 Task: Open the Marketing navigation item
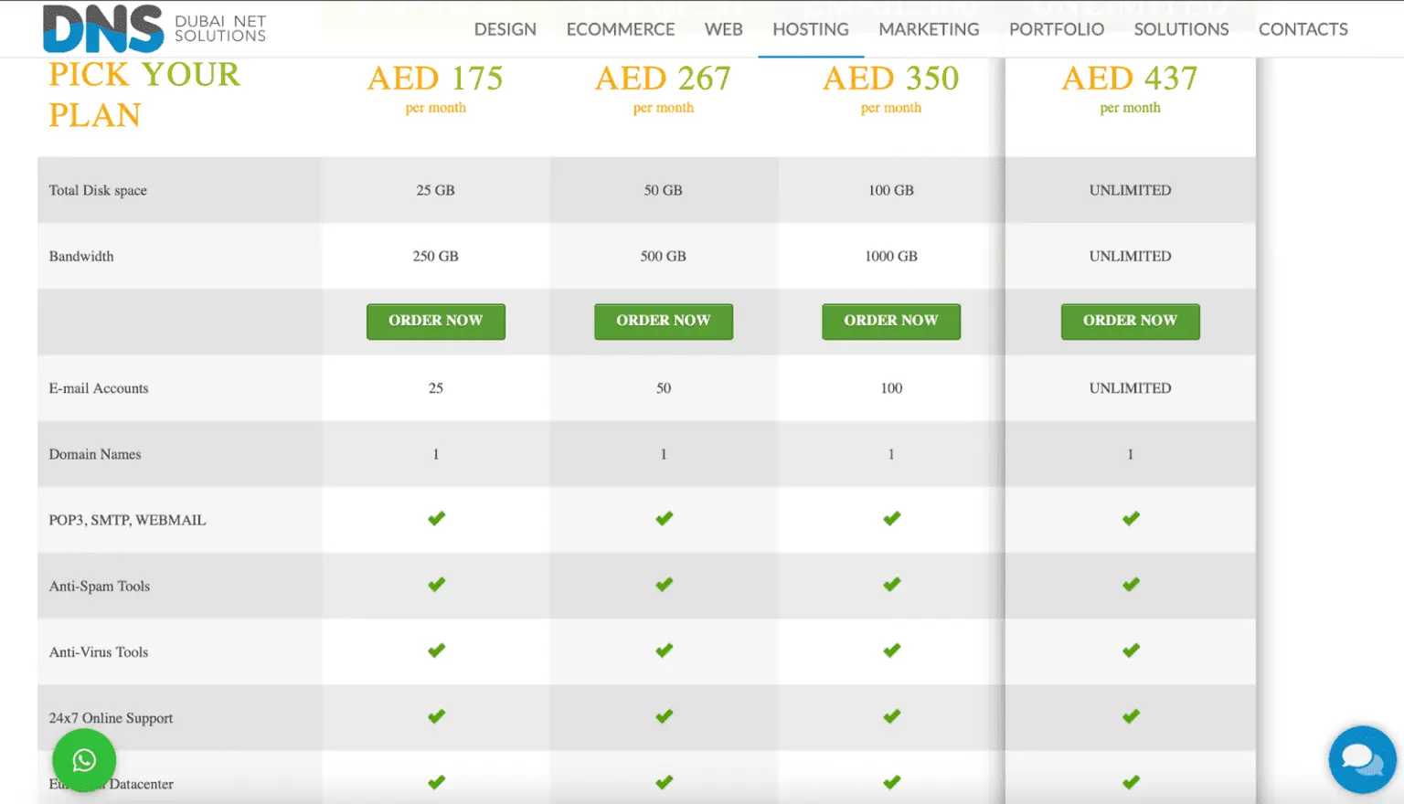coord(929,29)
